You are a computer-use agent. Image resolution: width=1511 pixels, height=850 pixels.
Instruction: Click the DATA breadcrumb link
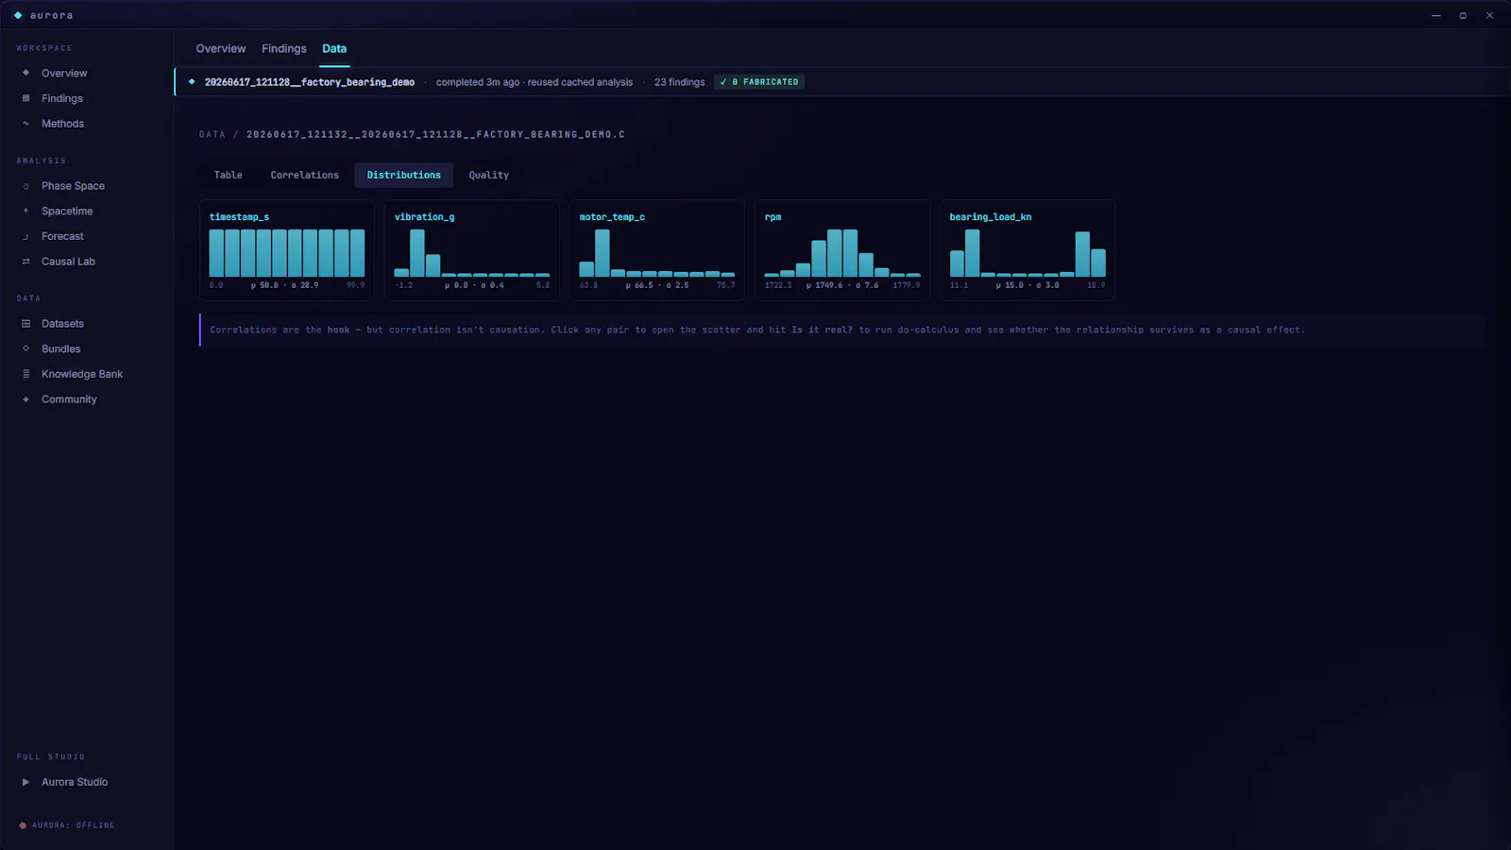click(212, 135)
